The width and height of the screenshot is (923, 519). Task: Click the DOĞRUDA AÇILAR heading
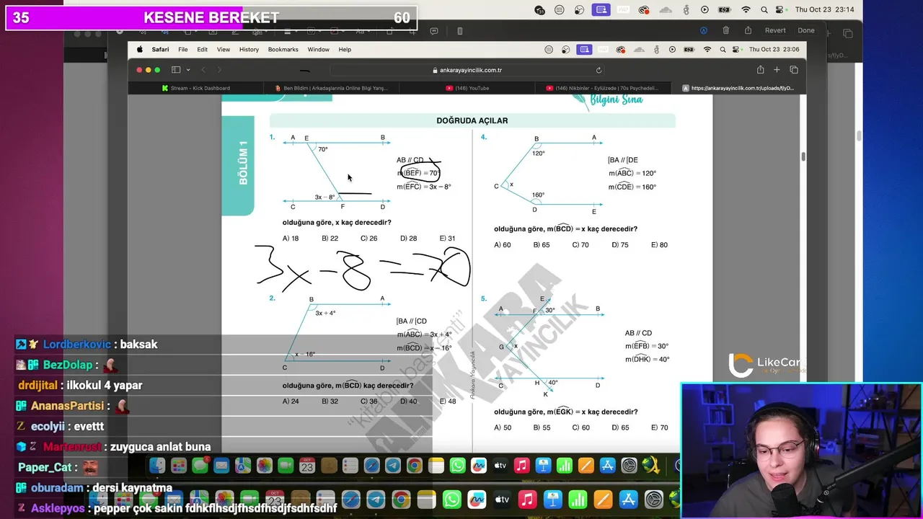[x=472, y=121]
